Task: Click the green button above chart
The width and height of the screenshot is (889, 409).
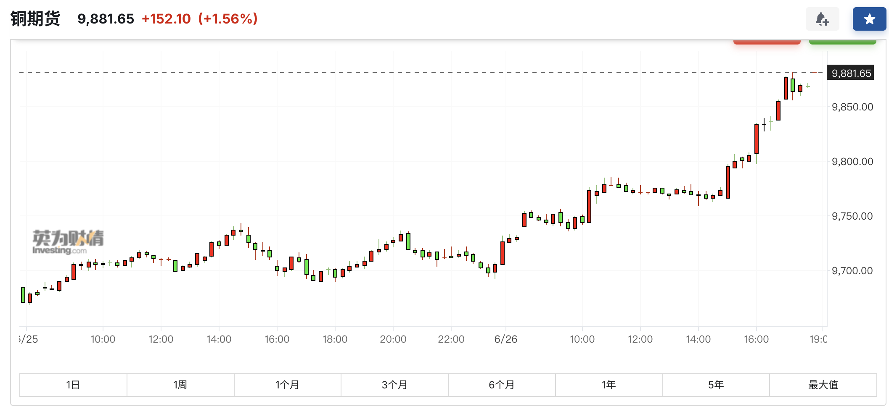Action: coord(842,42)
